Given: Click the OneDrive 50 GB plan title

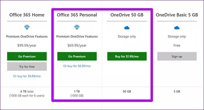Looking at the screenshot, I should tap(127, 15).
